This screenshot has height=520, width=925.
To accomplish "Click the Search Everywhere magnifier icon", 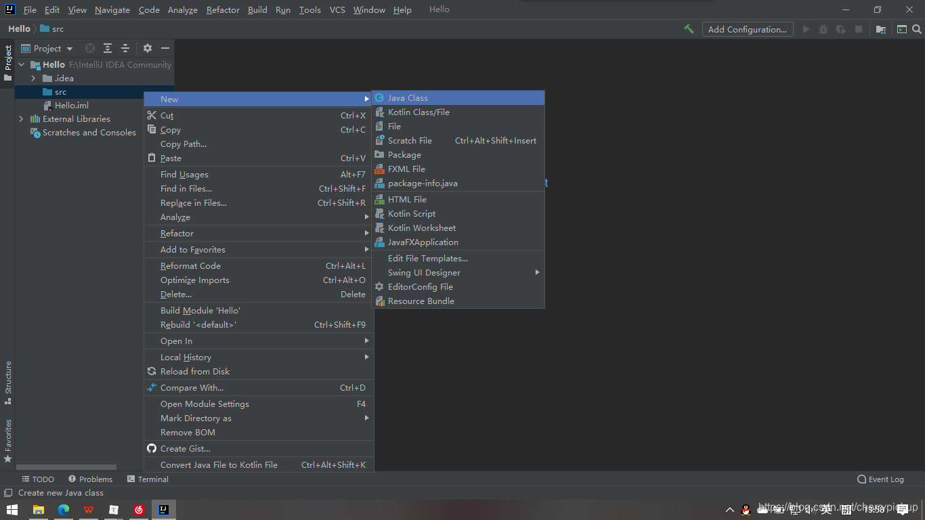I will [x=917, y=29].
